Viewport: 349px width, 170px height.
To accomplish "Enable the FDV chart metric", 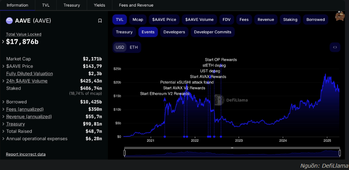I will pyautogui.click(x=227, y=20).
